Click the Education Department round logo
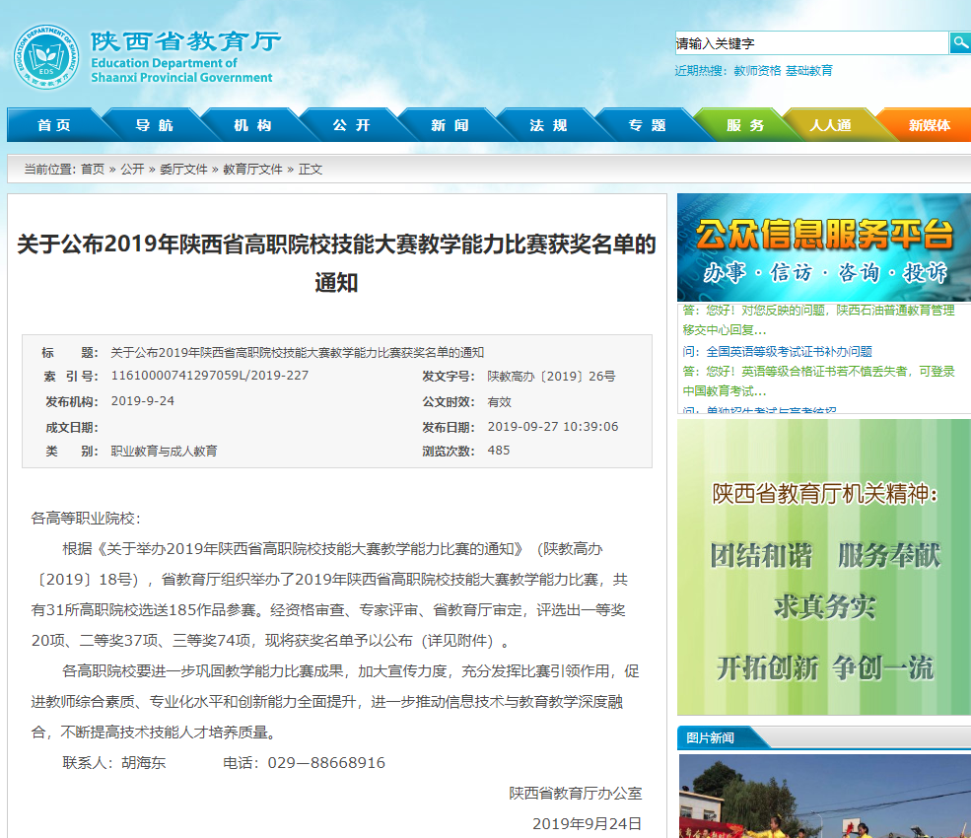Screen dimensions: 971x838 pos(43,57)
